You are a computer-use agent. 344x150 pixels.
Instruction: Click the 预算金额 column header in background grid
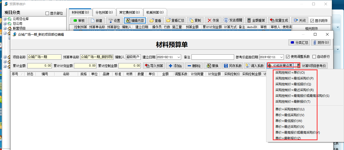(x=192, y=27)
